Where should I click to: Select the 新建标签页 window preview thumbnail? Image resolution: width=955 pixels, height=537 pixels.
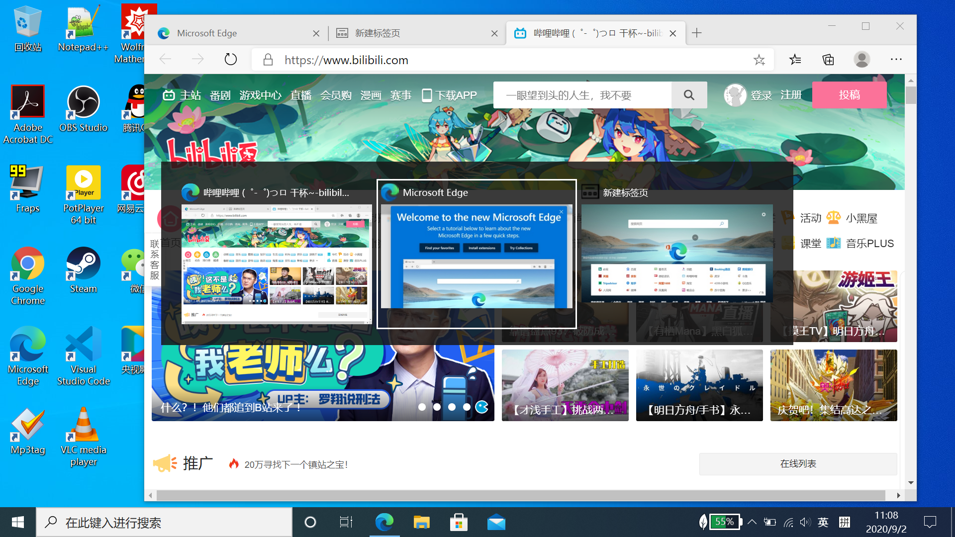coord(677,253)
